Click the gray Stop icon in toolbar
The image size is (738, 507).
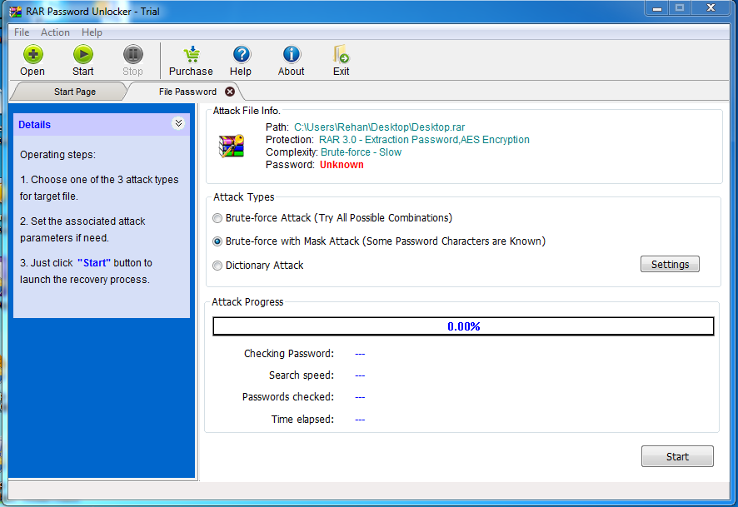click(133, 55)
